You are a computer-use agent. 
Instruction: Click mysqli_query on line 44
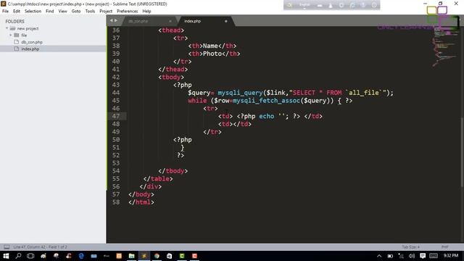(240, 93)
